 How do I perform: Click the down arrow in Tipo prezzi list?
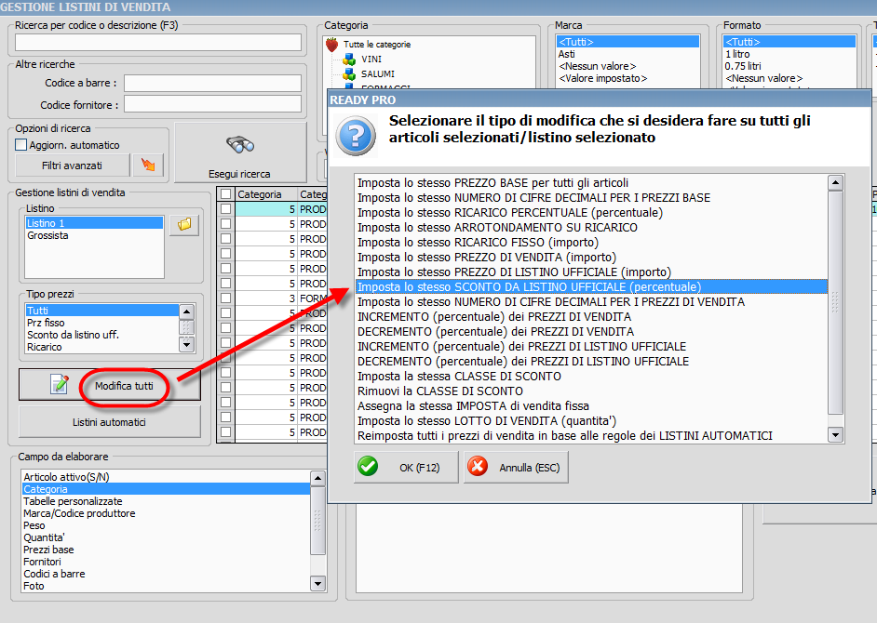tap(187, 345)
